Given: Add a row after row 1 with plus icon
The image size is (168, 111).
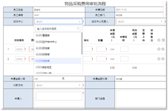Looking at the screenshot, I should [159, 49].
